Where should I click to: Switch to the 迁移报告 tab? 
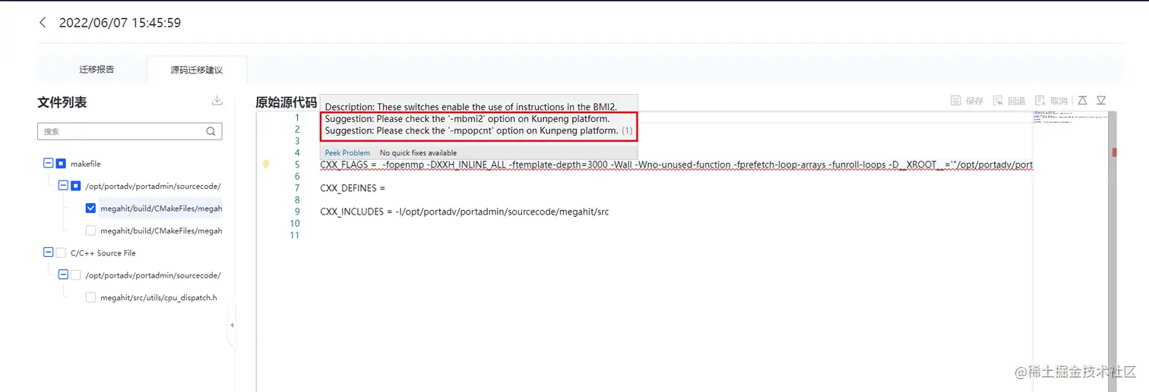pos(97,69)
